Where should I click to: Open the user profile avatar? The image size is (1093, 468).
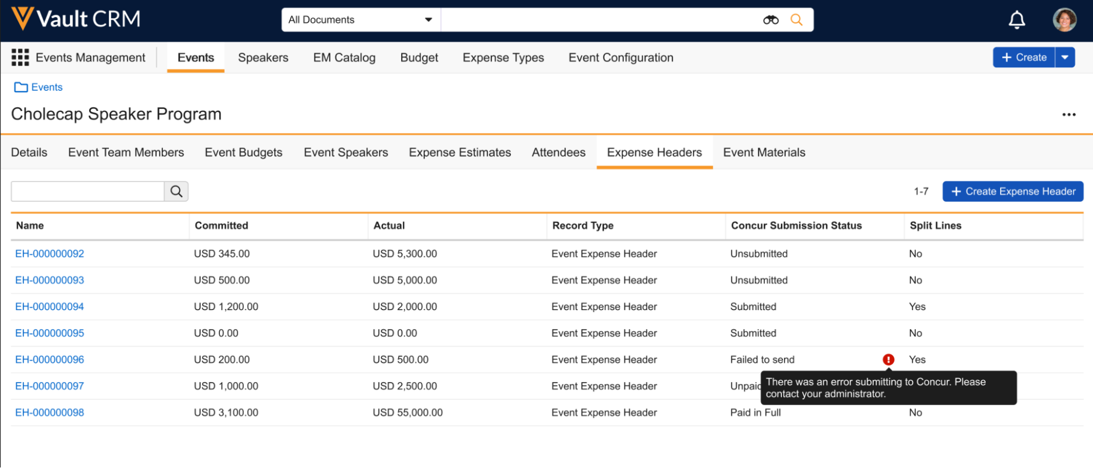click(x=1064, y=20)
